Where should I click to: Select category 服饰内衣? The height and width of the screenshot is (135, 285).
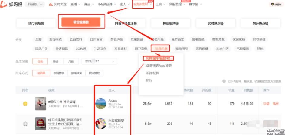tap(56, 39)
